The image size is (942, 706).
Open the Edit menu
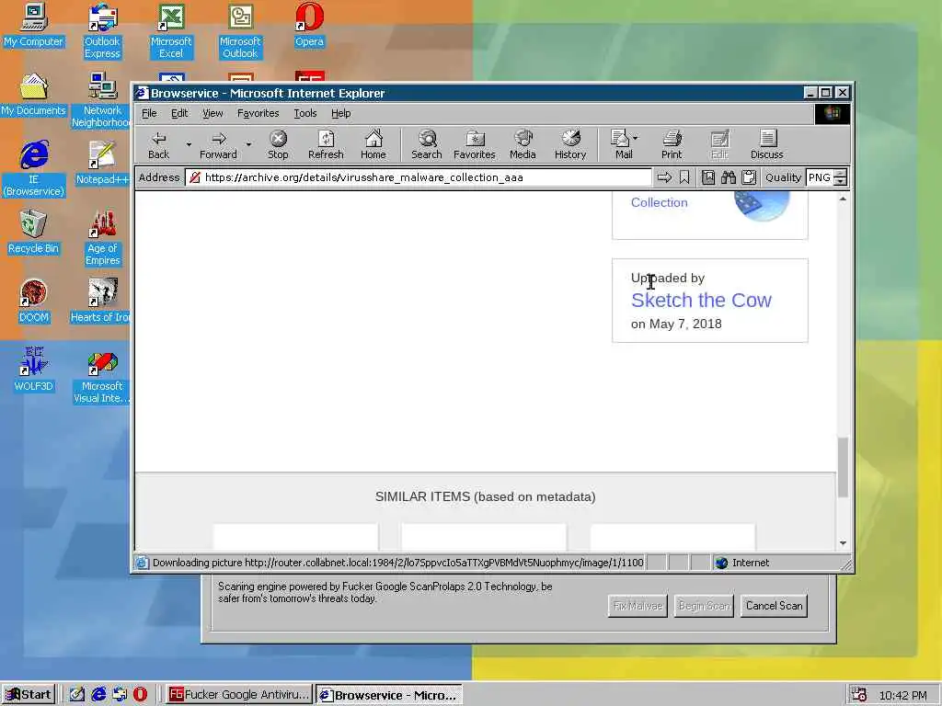(x=179, y=113)
